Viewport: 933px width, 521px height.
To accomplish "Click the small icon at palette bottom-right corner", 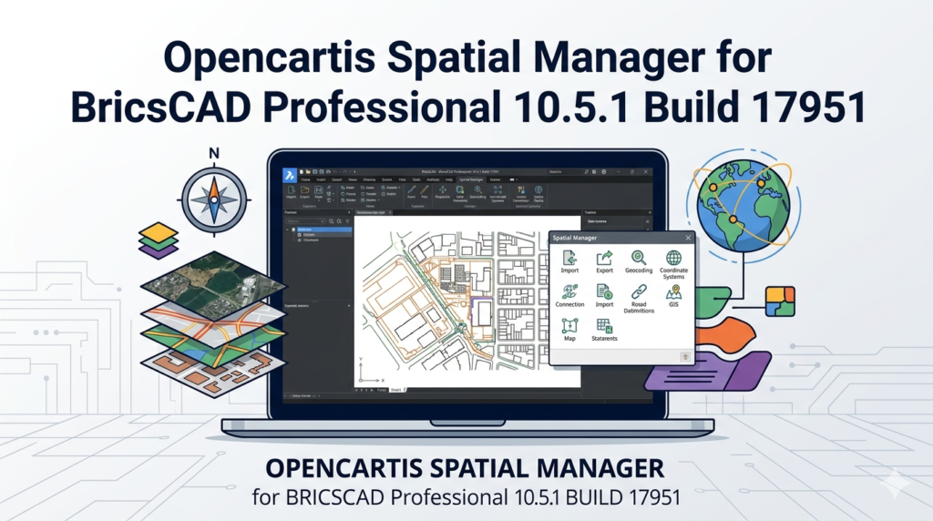I will (685, 357).
